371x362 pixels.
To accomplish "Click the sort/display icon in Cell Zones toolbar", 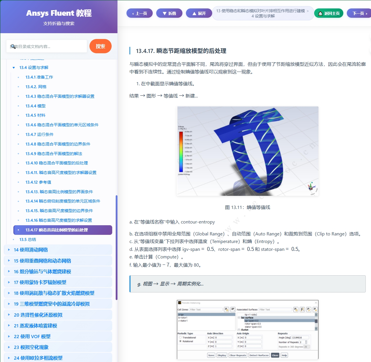I will pyautogui.click(x=233, y=310).
